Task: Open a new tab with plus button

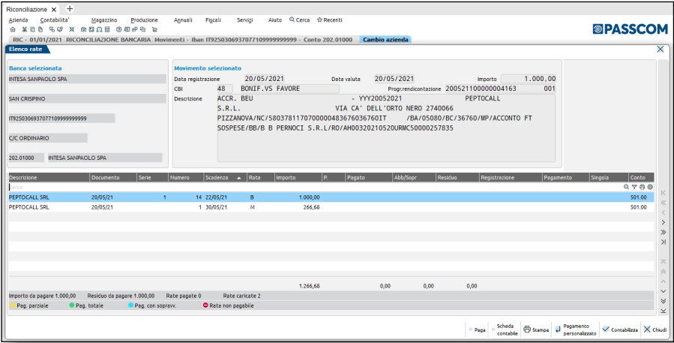Action: coord(70,9)
